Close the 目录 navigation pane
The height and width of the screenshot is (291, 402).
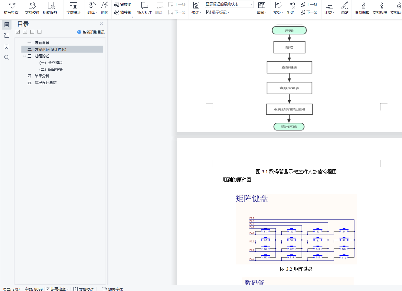click(101, 24)
